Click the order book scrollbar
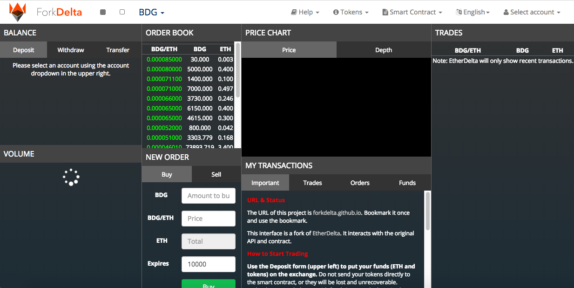 pyautogui.click(x=238, y=70)
